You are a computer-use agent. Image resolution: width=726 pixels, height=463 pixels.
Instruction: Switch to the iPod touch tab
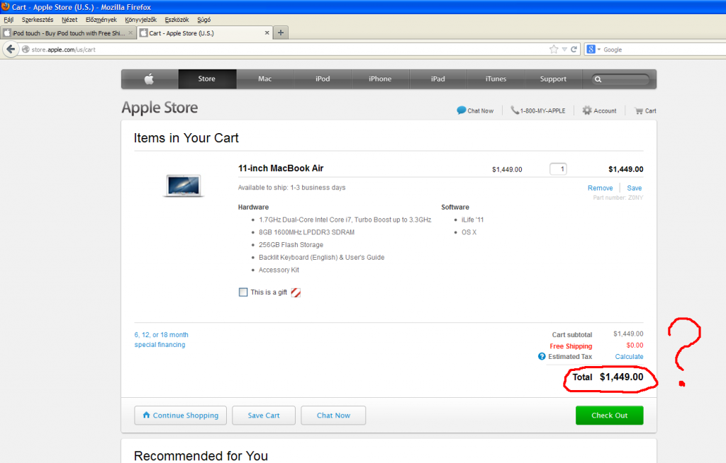[68, 33]
